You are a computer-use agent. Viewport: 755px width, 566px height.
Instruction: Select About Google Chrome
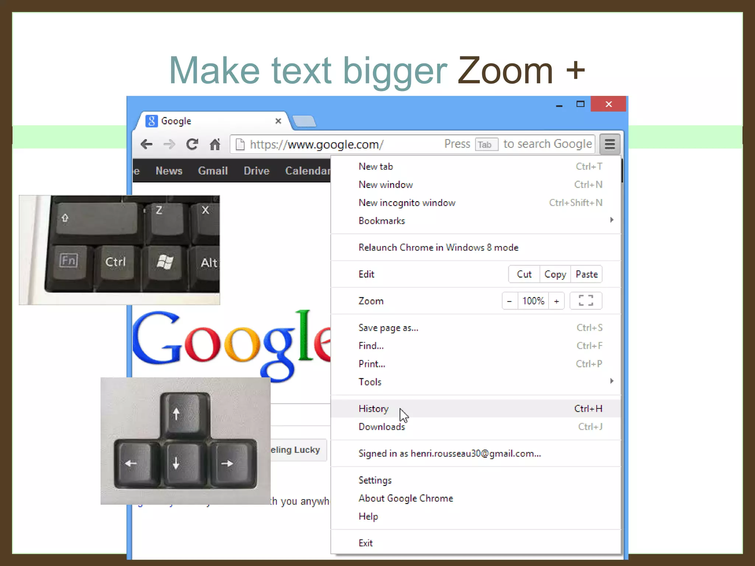[x=476, y=498]
